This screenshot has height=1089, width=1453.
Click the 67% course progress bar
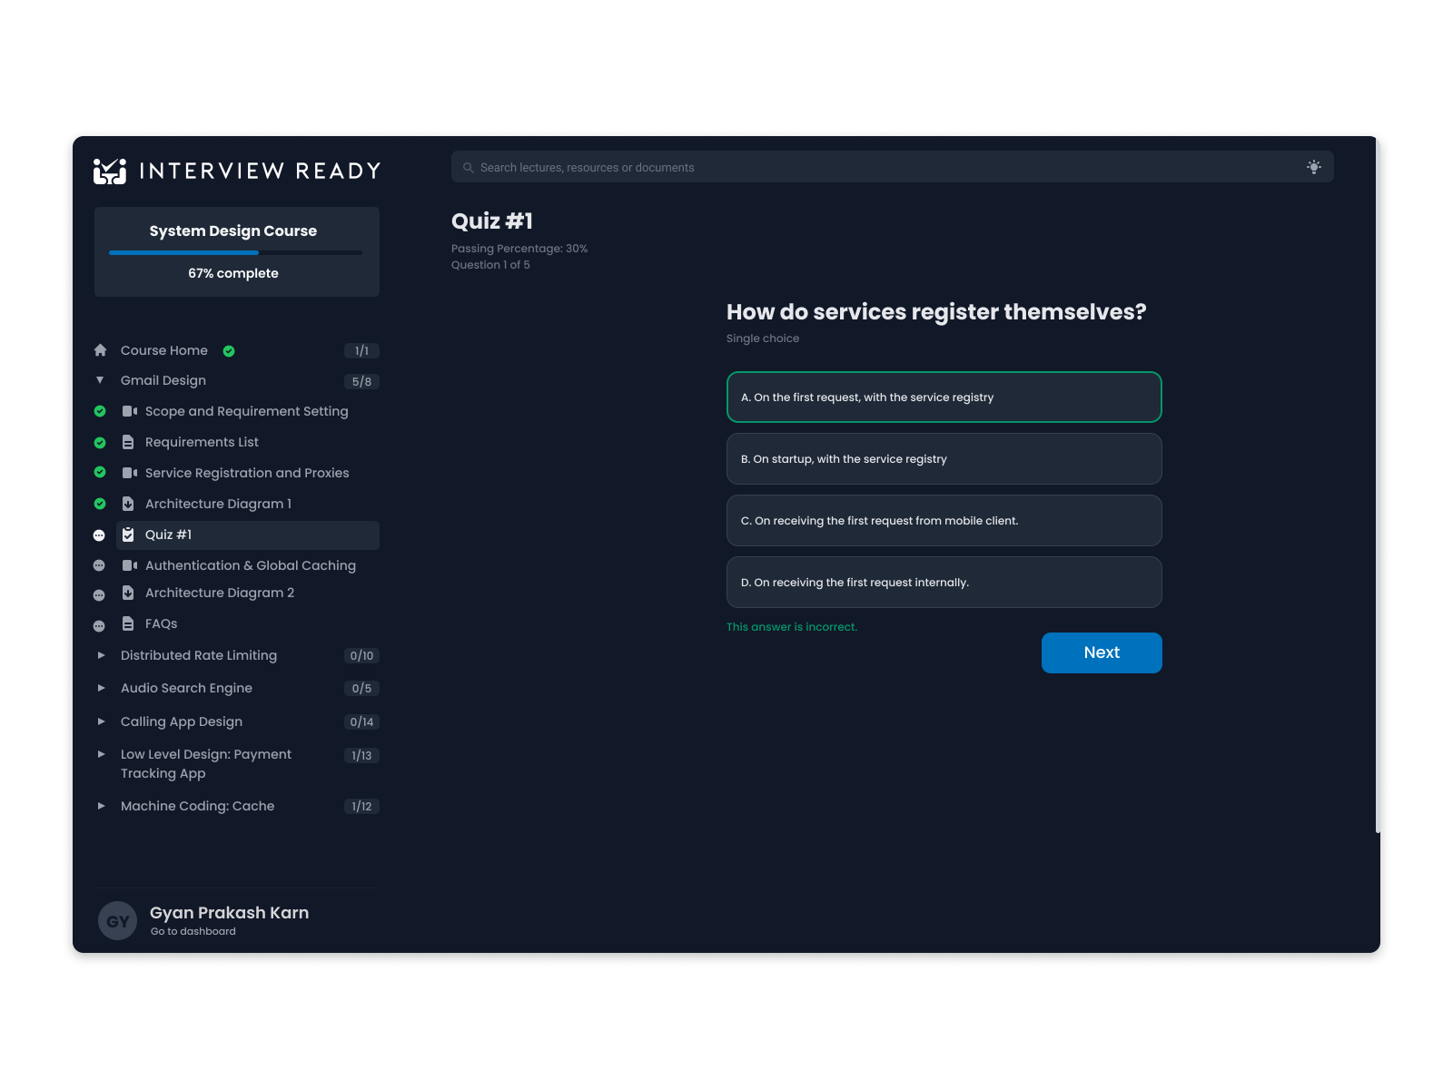235,251
